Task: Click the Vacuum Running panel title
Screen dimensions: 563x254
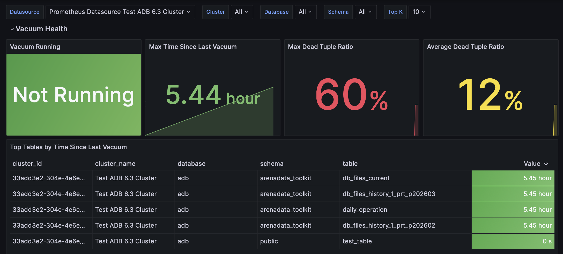Action: click(35, 47)
